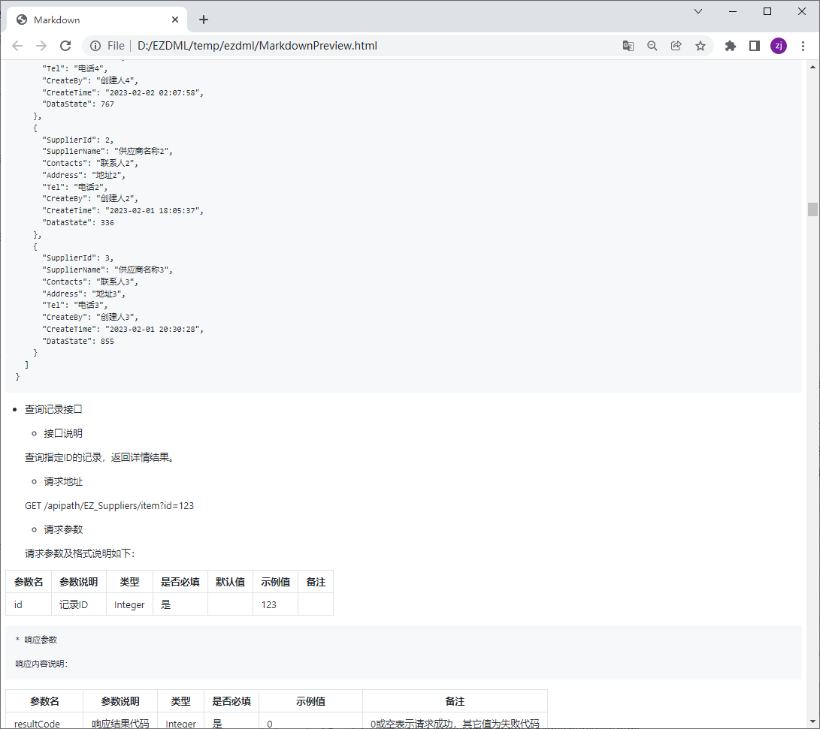Click the 备注 header in response table

(x=455, y=701)
